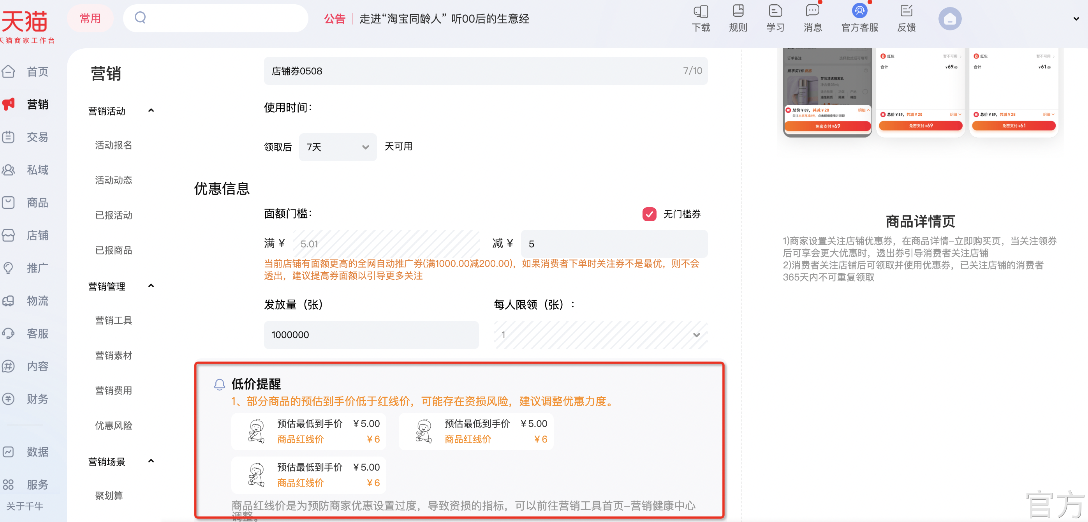Open the 学习 learning icon
Screen dimensions: 1088x522
click(x=775, y=11)
